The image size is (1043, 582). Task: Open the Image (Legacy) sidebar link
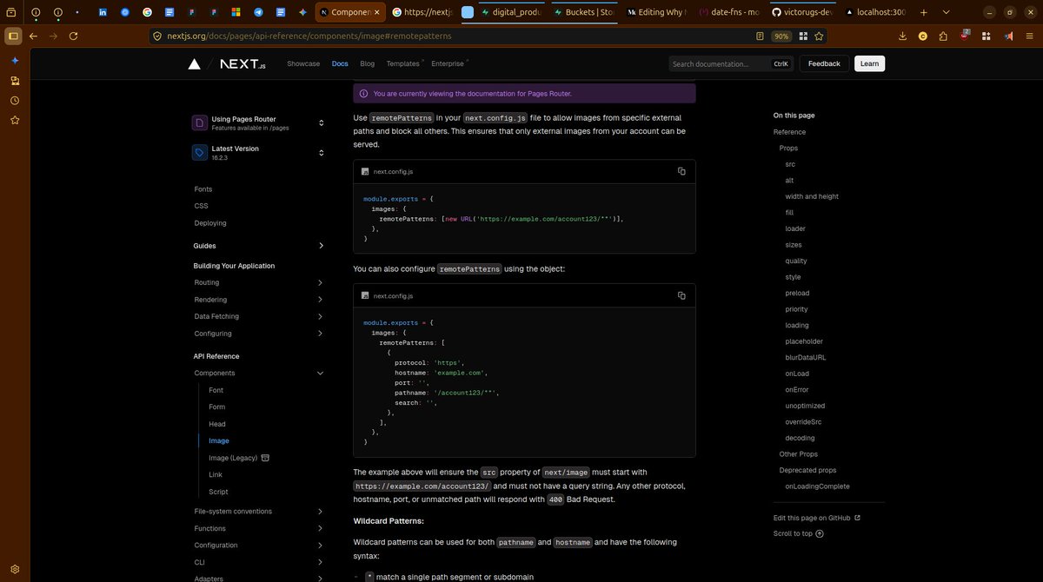point(239,458)
